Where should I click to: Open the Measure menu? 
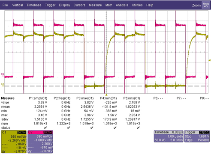(95, 5)
